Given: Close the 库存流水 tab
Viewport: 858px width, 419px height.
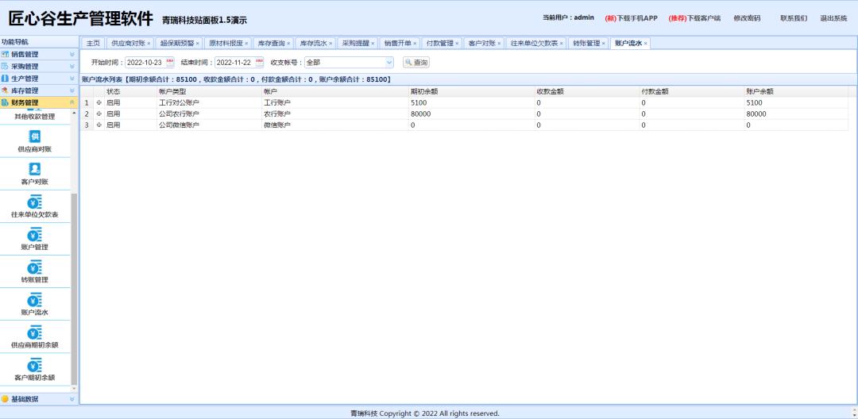Looking at the screenshot, I should click(x=330, y=43).
